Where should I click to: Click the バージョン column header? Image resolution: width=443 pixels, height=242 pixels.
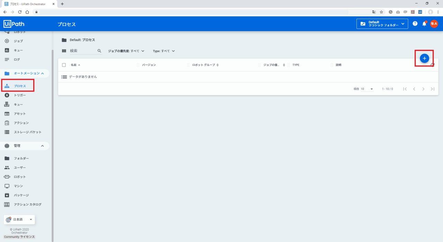pyautogui.click(x=149, y=65)
